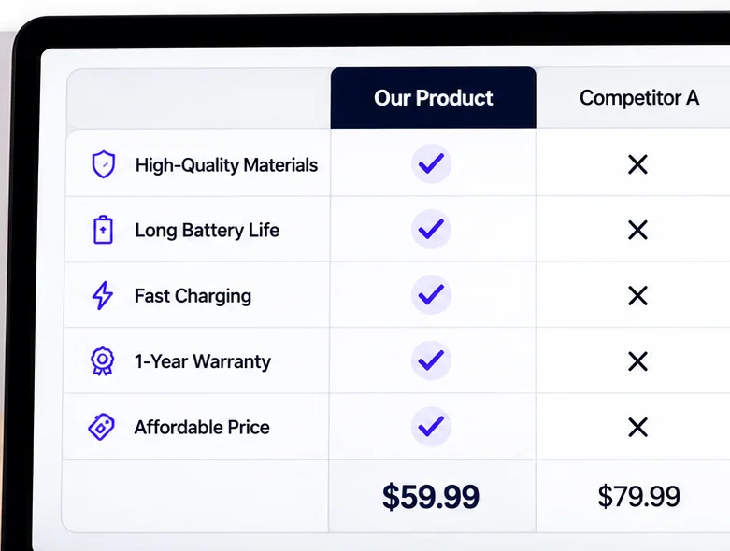Viewport: 730px width, 551px height.
Task: Click Our Product checkmark for Affordable Price
Action: tap(431, 427)
